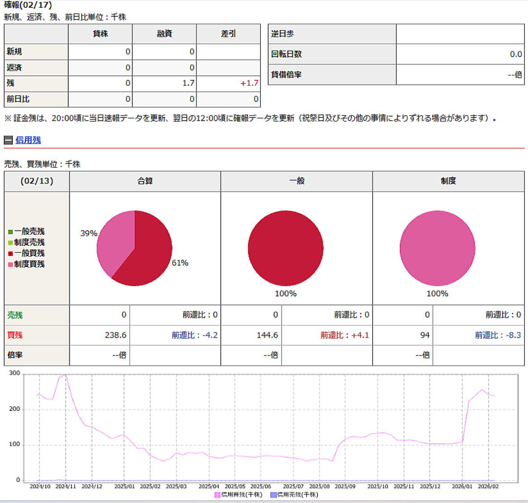The image size is (528, 503).
Task: Click the 一般買残 red legend square
Action: tap(10, 253)
